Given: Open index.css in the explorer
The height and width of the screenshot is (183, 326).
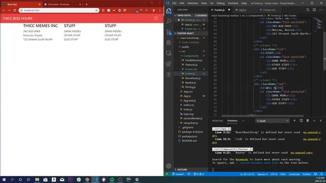Looking at the screenshot, I should 188,105.
